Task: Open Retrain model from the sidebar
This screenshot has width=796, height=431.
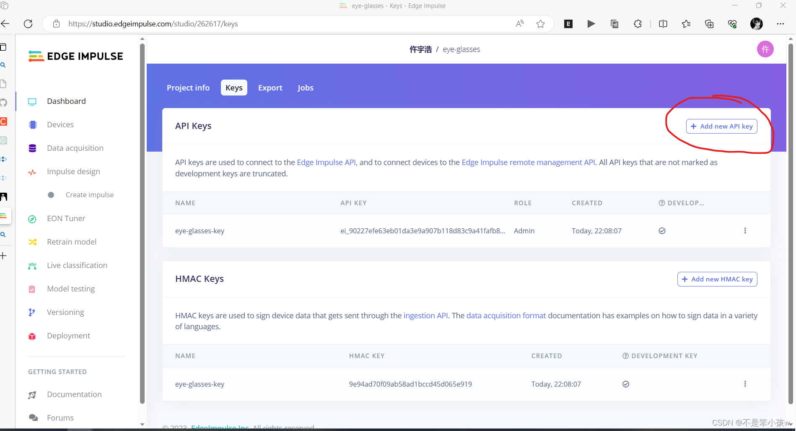Action: [71, 242]
